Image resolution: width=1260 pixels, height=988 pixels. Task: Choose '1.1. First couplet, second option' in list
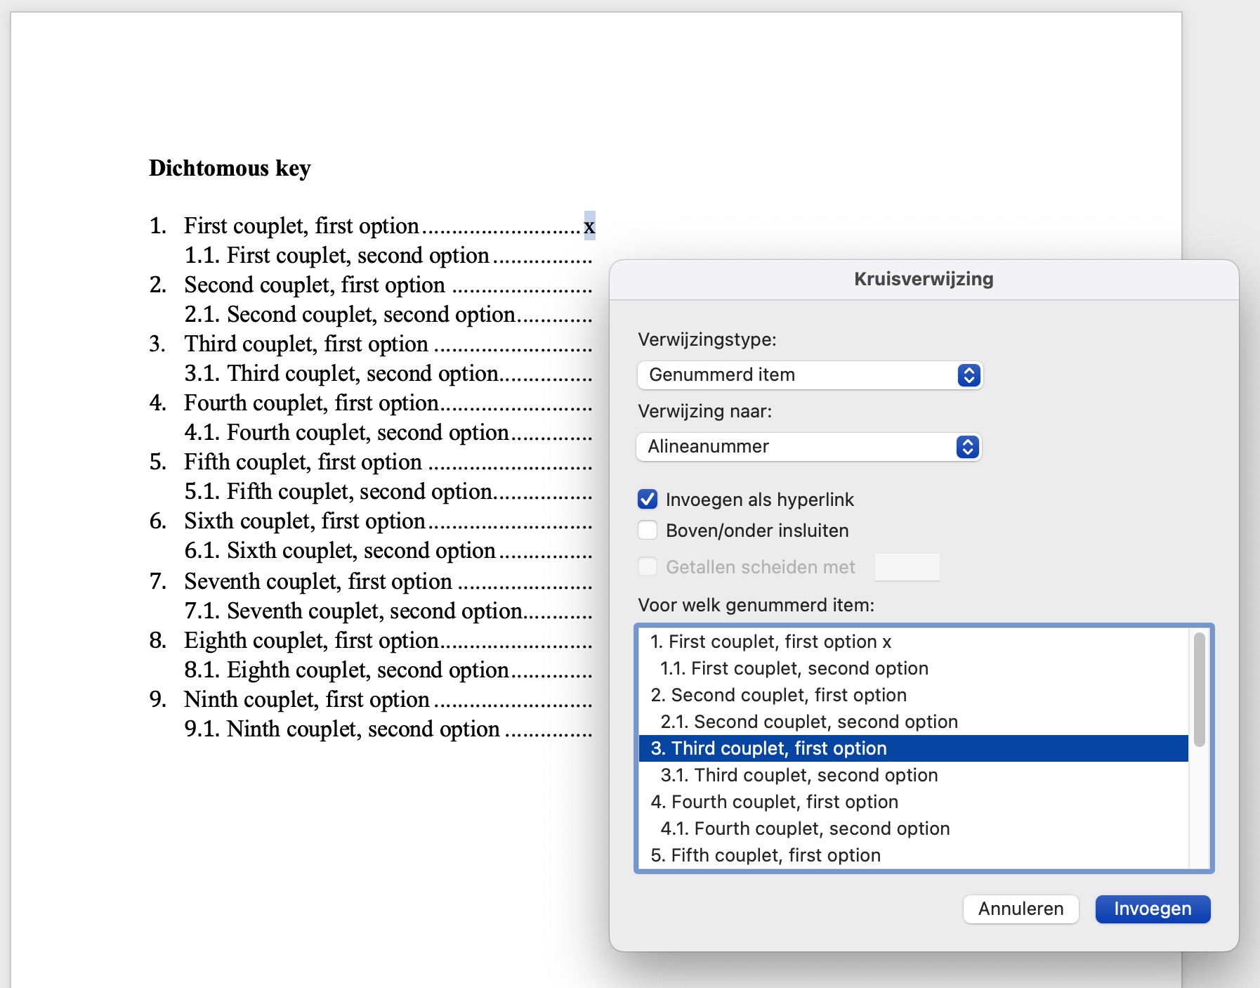point(794,668)
